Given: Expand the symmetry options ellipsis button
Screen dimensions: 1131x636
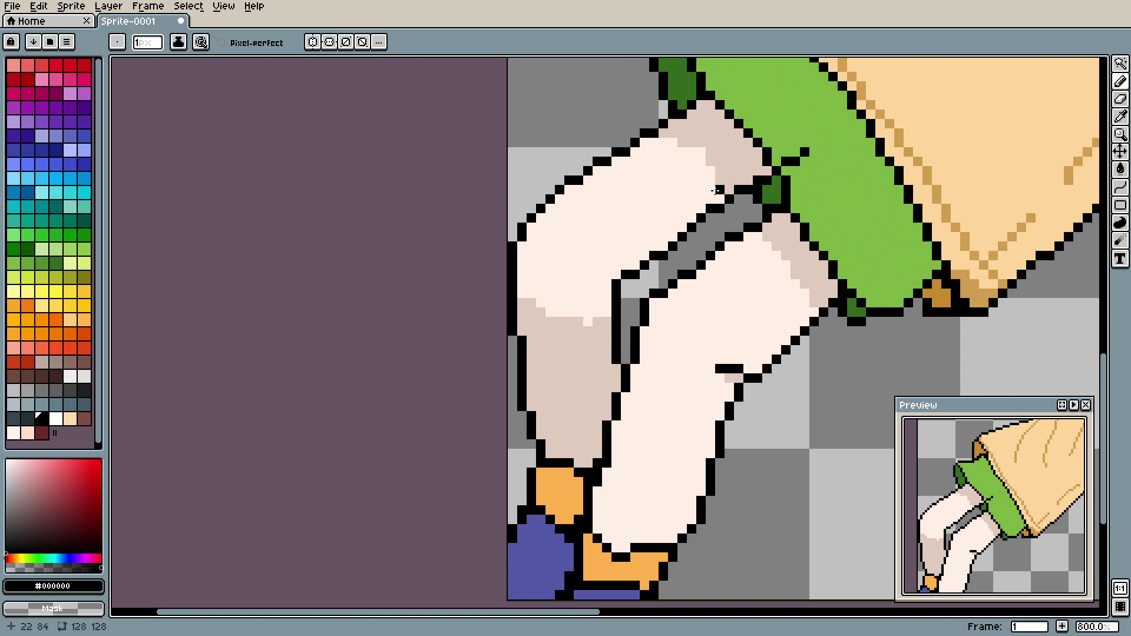Looking at the screenshot, I should click(379, 42).
